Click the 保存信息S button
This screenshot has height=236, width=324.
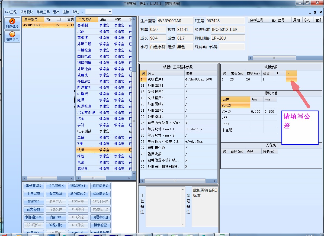click(x=100, y=186)
